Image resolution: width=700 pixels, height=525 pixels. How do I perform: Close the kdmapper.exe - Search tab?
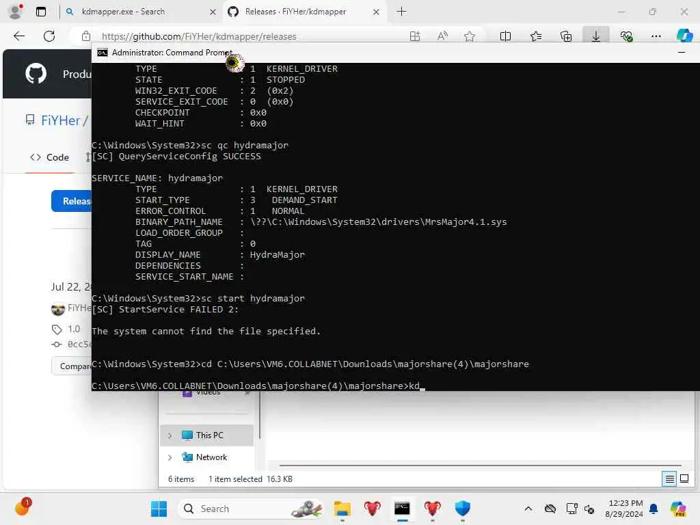click(x=213, y=12)
